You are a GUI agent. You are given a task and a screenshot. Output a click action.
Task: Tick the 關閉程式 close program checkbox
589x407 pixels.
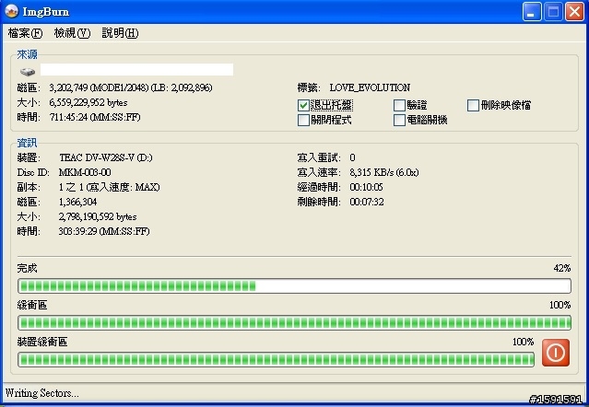point(303,120)
